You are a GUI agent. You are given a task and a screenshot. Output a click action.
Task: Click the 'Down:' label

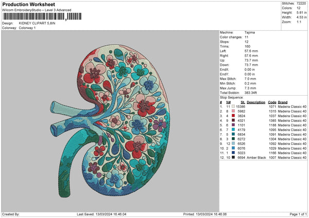[x=225, y=65]
